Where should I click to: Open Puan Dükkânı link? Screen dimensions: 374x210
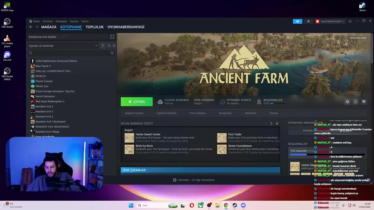click(197, 113)
